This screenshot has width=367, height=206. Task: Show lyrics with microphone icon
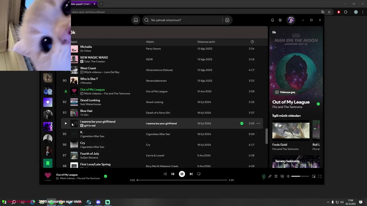tap(270, 176)
